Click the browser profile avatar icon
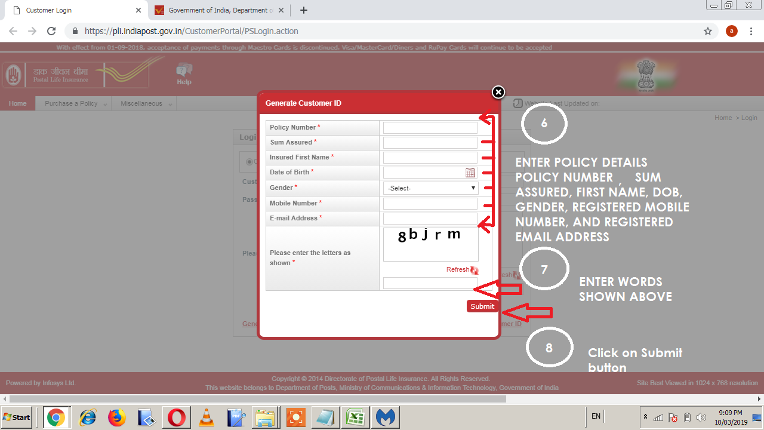Image resolution: width=764 pixels, height=430 pixels. tap(731, 31)
